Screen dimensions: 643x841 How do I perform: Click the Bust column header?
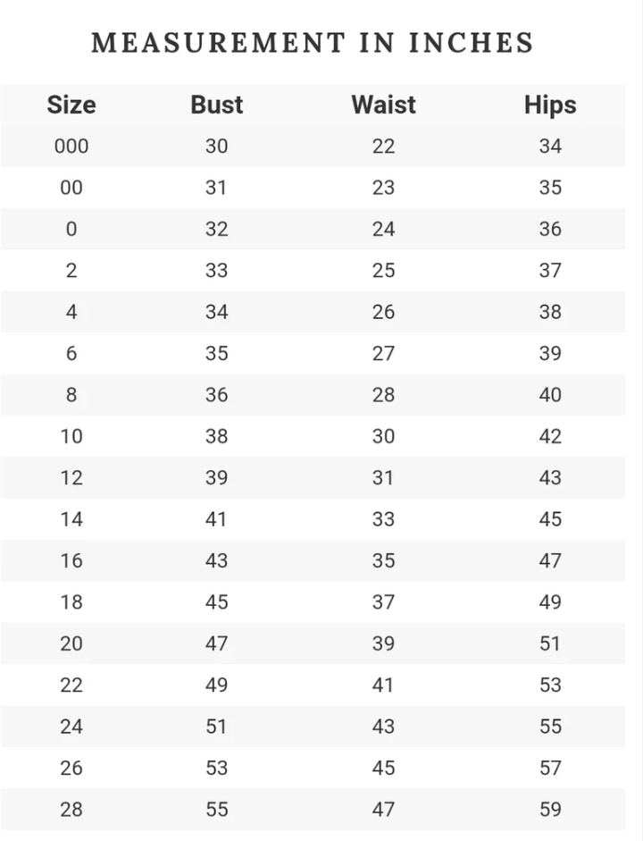pos(216,105)
